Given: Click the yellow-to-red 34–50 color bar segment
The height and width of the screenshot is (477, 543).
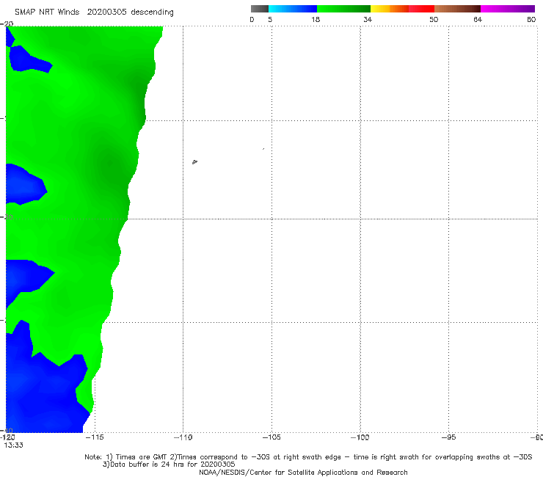Looking at the screenshot, I should click(x=402, y=9).
